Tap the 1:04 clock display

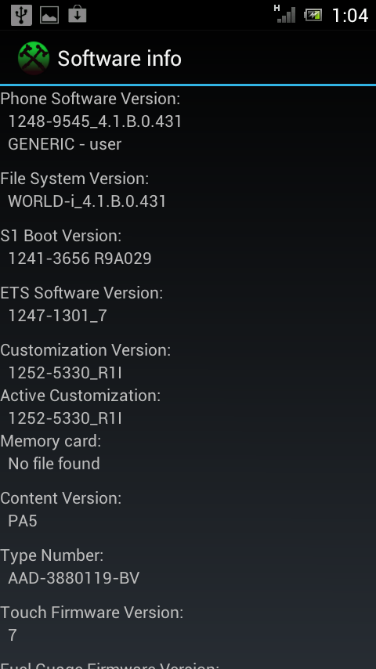tap(349, 16)
